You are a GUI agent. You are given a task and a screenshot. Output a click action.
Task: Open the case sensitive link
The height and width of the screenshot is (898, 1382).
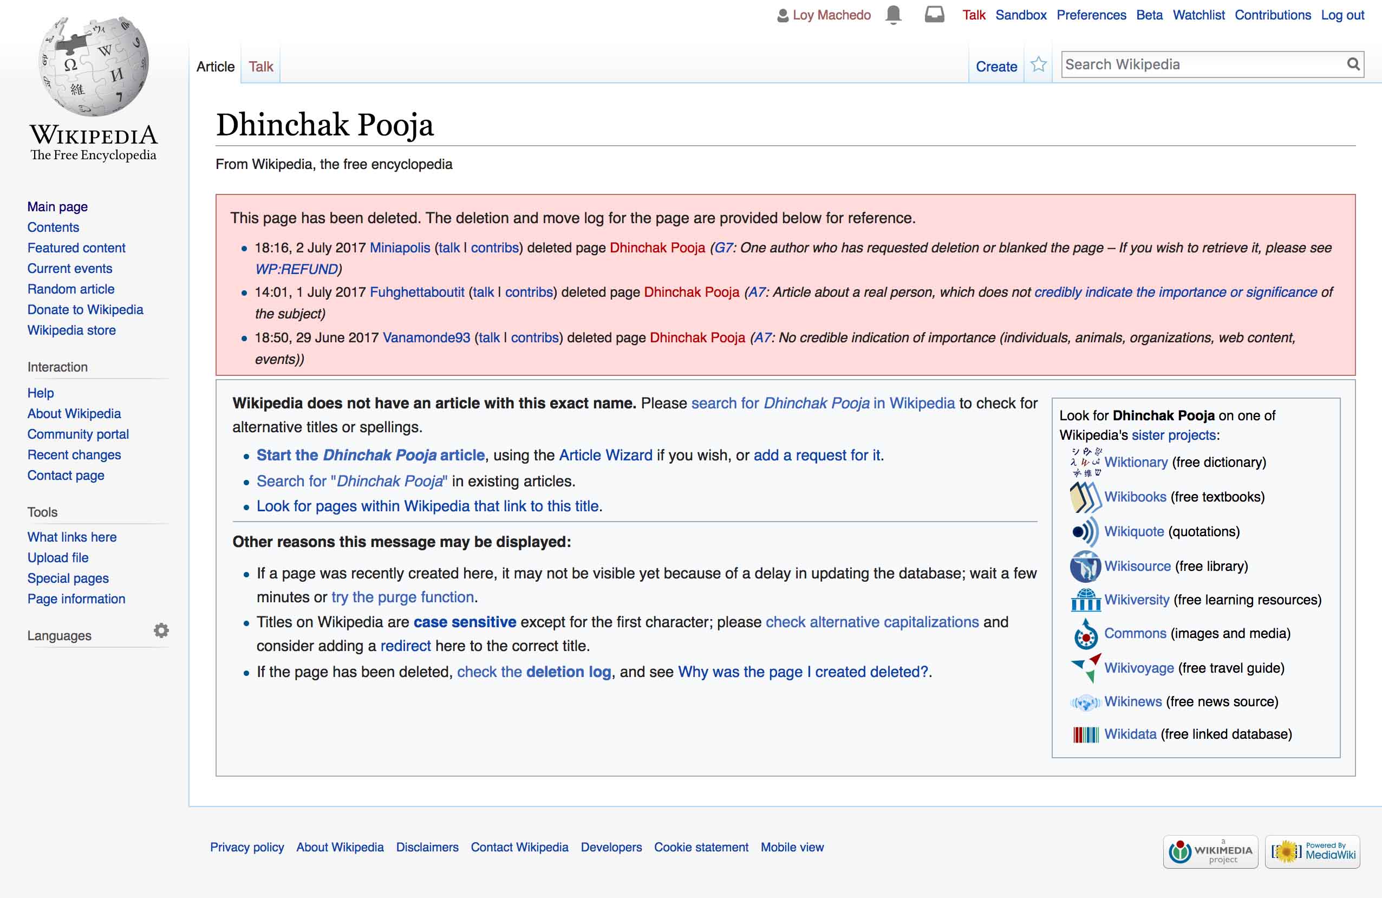point(465,622)
